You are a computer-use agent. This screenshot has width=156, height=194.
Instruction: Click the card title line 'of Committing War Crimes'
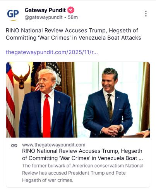(82, 158)
